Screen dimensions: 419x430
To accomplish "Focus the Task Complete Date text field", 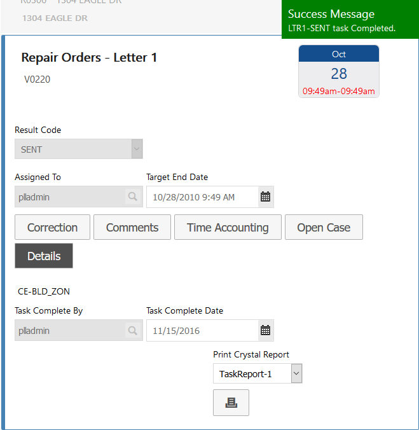I will (202, 331).
